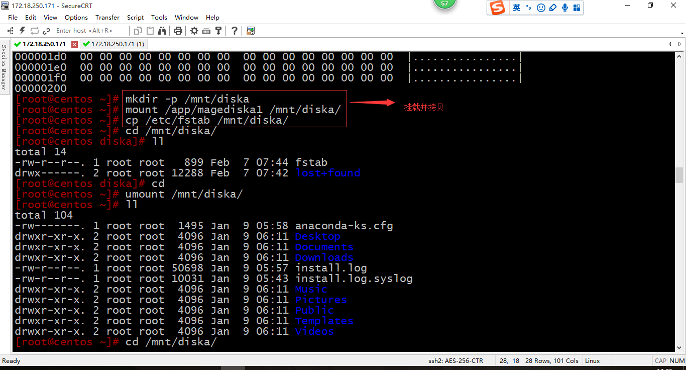Click the terminal vertical scrollbar thumb

pyautogui.click(x=679, y=175)
